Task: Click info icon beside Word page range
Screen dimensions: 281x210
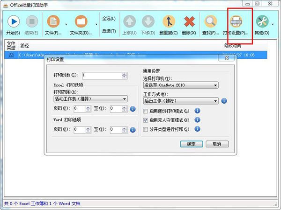Action: pyautogui.click(x=133, y=130)
